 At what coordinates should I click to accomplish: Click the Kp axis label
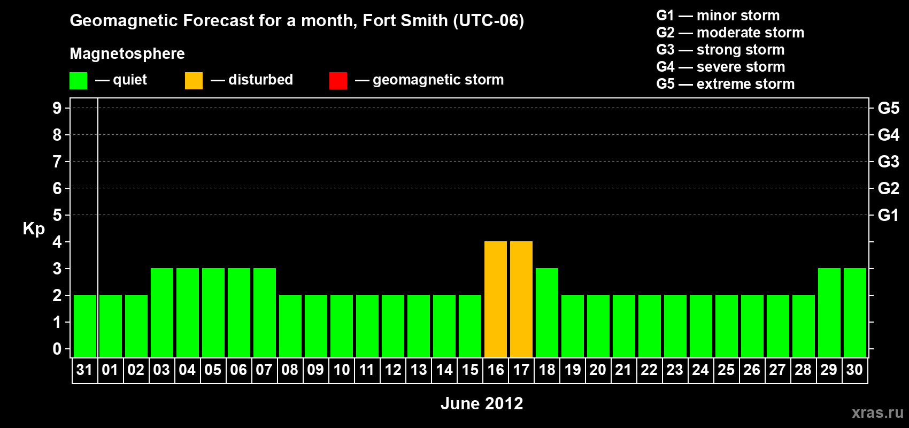(34, 229)
